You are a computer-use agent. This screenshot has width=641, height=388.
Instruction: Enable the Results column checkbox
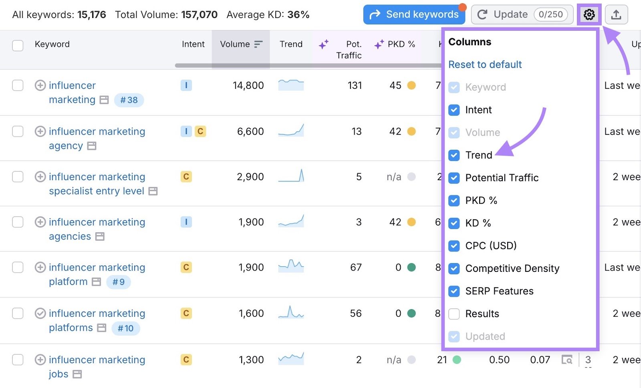click(454, 314)
